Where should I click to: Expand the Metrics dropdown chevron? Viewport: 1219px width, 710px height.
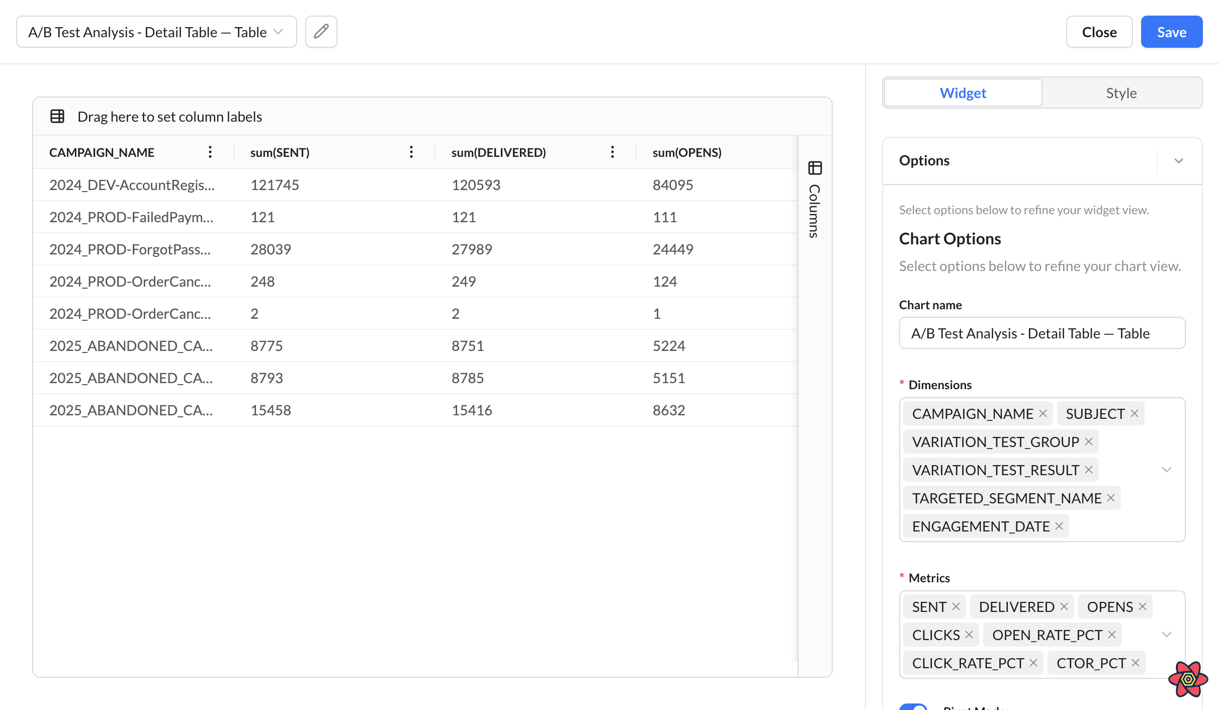(x=1167, y=635)
